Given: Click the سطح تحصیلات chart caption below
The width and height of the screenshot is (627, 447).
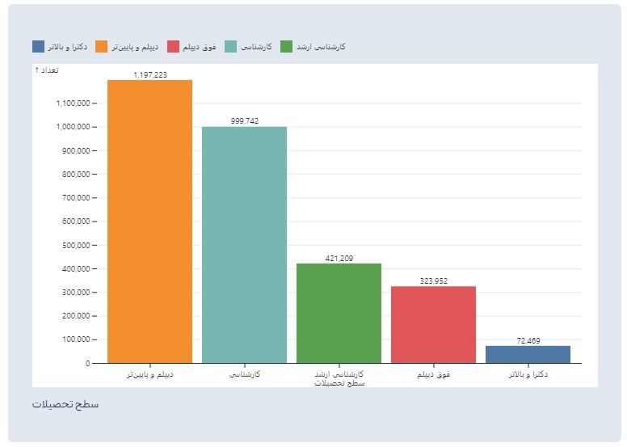Looking at the screenshot, I should (65, 404).
